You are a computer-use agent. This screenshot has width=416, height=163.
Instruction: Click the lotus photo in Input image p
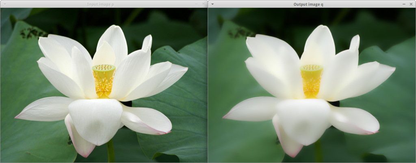click(x=104, y=85)
